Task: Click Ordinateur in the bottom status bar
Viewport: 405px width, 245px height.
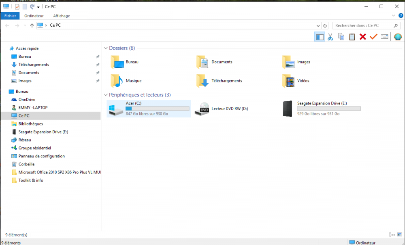Action: pos(362,243)
